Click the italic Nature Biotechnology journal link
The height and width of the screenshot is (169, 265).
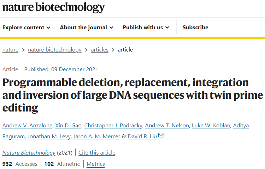click(x=29, y=153)
